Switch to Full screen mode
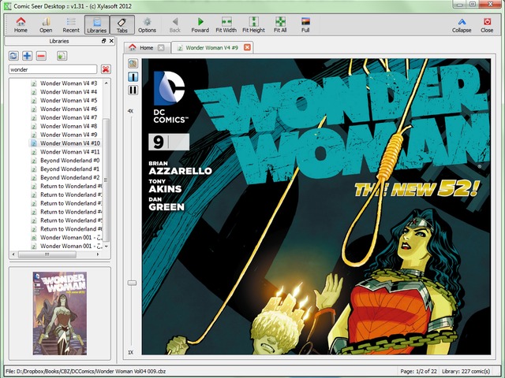 coord(305,24)
